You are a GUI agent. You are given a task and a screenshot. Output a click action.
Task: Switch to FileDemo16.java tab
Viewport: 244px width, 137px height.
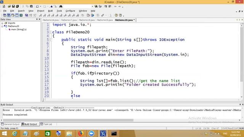(51, 20)
